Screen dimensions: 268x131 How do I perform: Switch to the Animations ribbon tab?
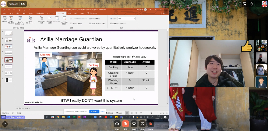tap(51, 13)
